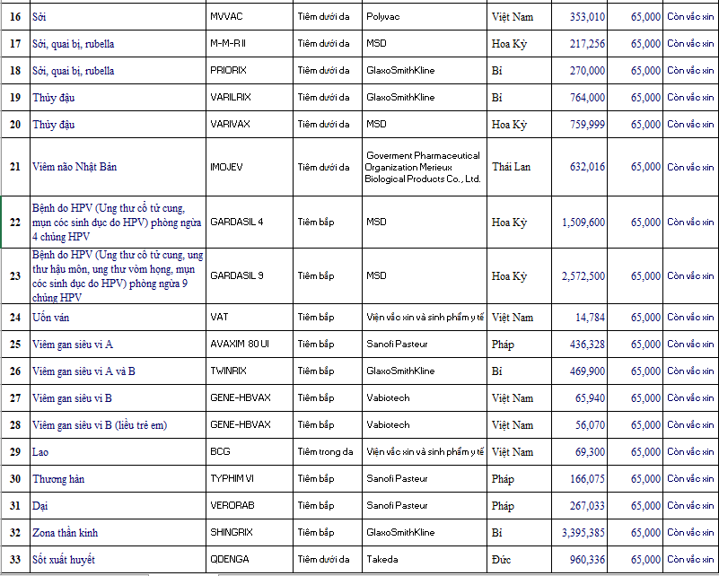The width and height of the screenshot is (719, 576).
Task: Select the price cell "56,070"
Action: click(579, 425)
